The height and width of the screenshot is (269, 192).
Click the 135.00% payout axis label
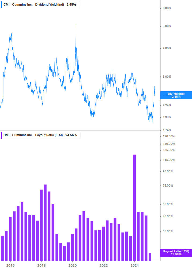tap(169, 150)
